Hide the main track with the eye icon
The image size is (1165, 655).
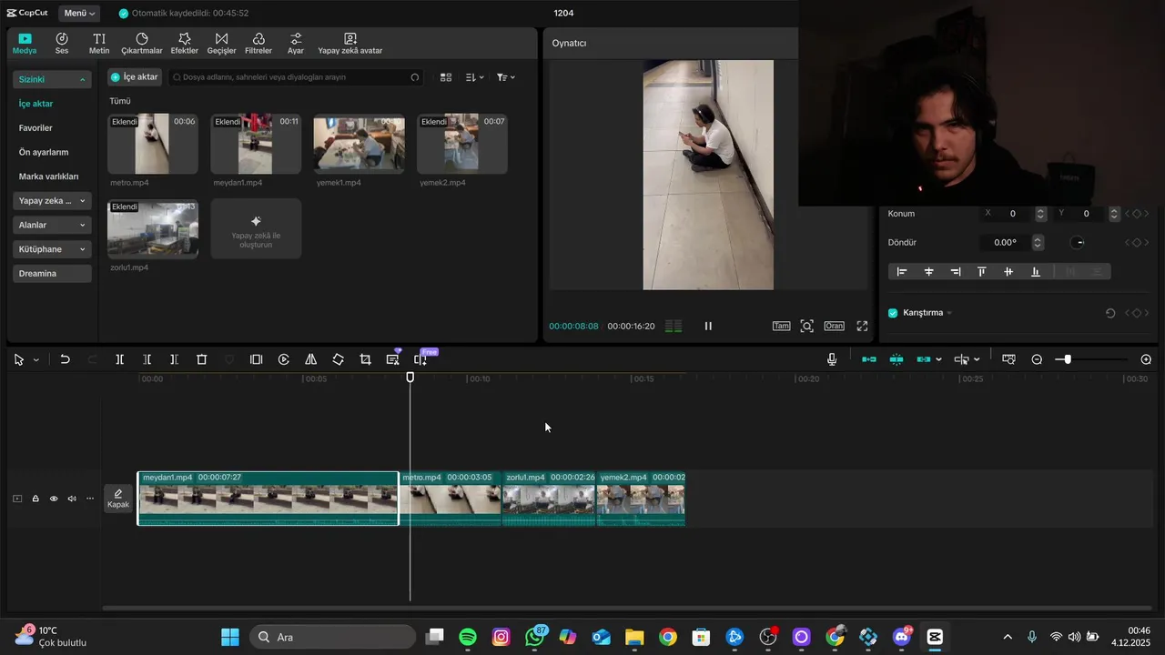[54, 499]
